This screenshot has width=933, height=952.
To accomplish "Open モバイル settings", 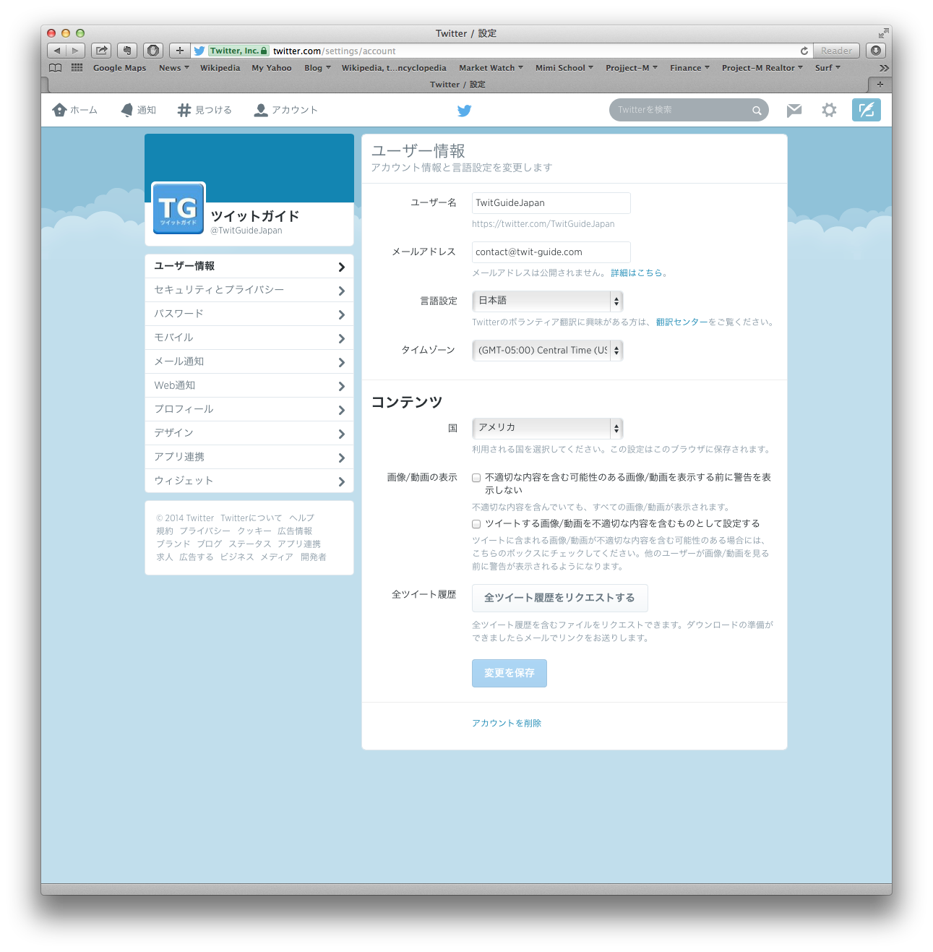I will (x=249, y=338).
